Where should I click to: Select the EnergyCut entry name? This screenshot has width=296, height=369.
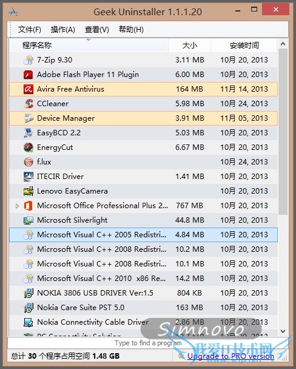click(x=55, y=147)
